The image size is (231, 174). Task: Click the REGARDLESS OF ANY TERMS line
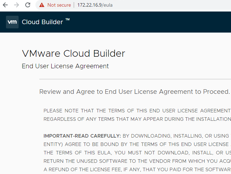(137, 119)
